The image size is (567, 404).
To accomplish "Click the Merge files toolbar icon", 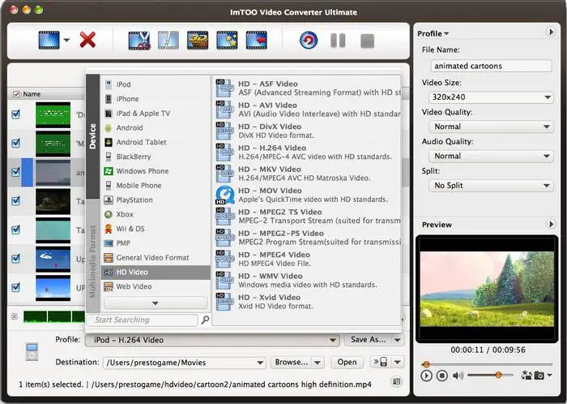I will point(168,41).
